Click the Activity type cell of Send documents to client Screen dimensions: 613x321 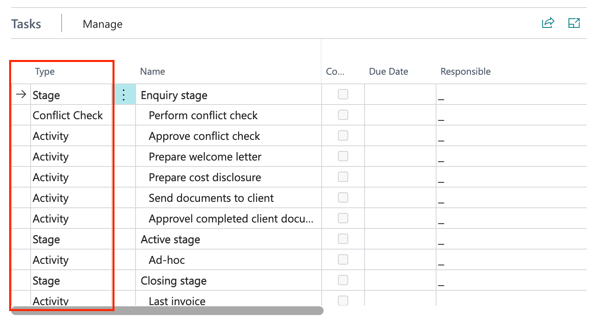[71, 198]
